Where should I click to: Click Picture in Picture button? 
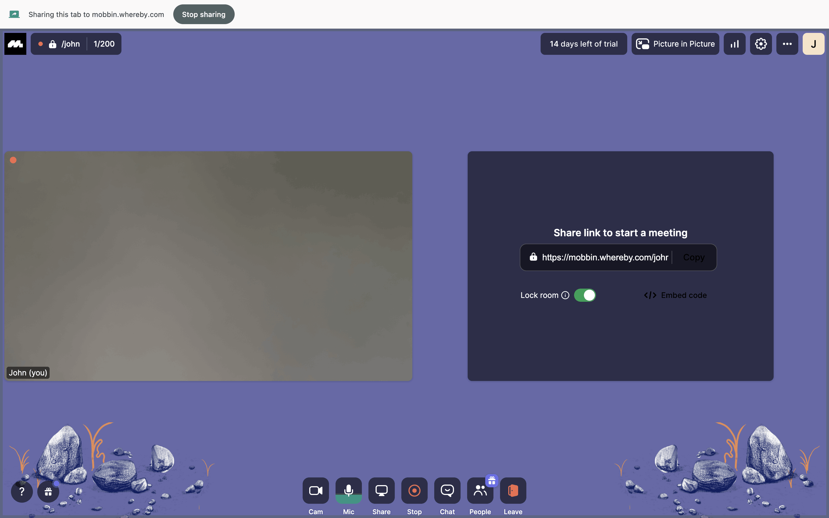click(x=675, y=44)
